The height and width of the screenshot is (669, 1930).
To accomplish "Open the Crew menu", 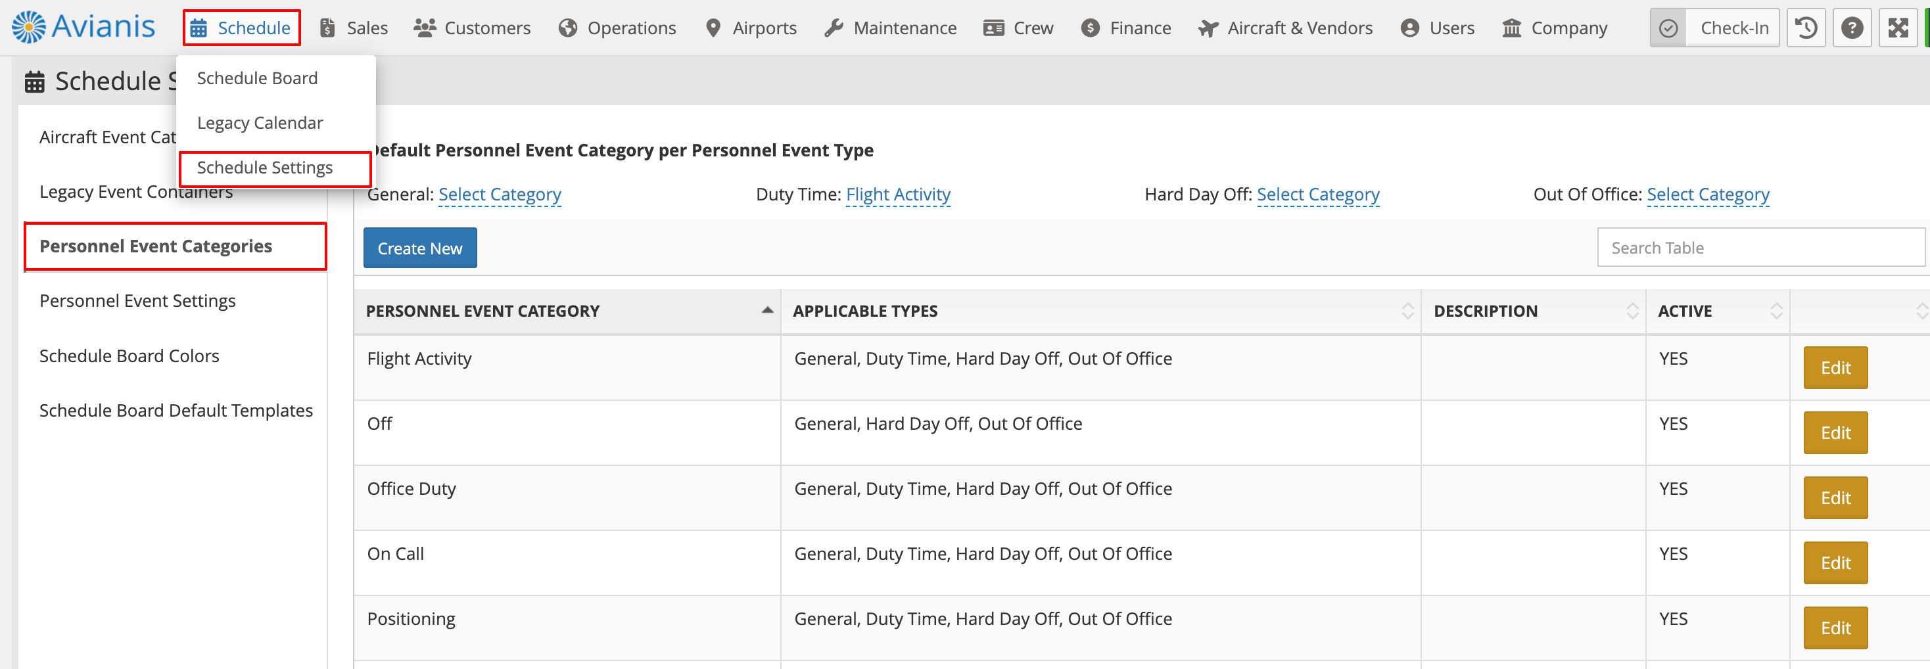I will pos(1018,28).
